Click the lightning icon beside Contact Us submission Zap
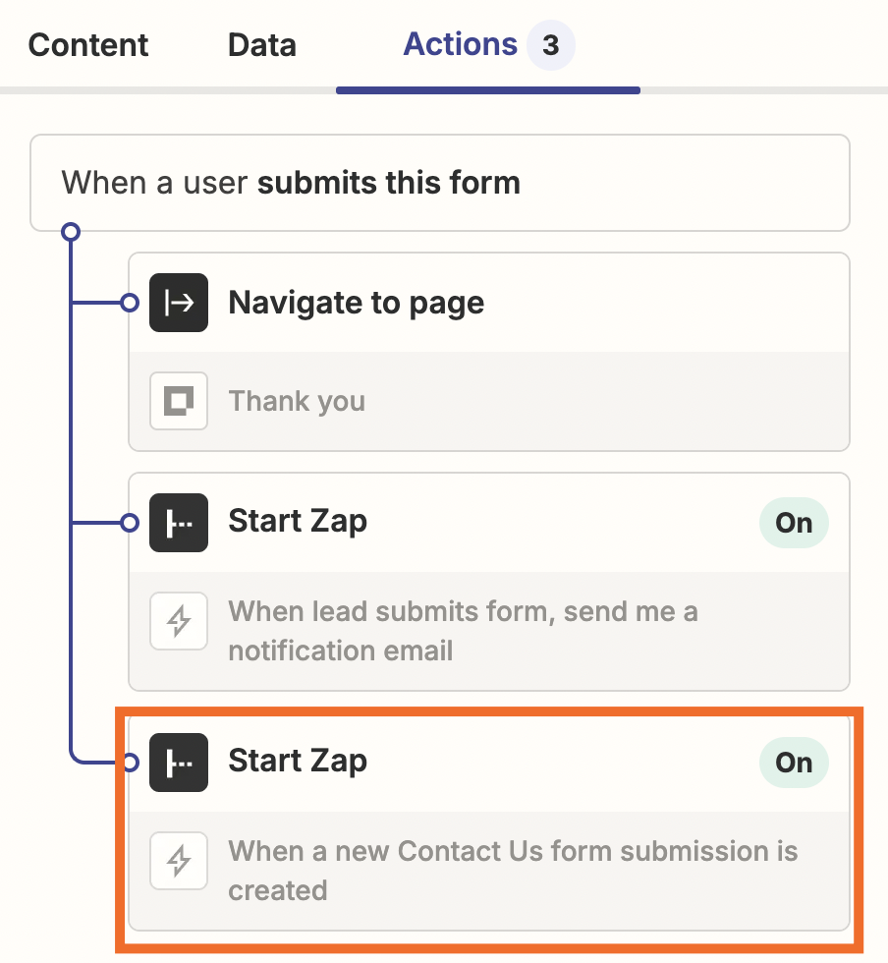The width and height of the screenshot is (888, 963). coord(179,861)
